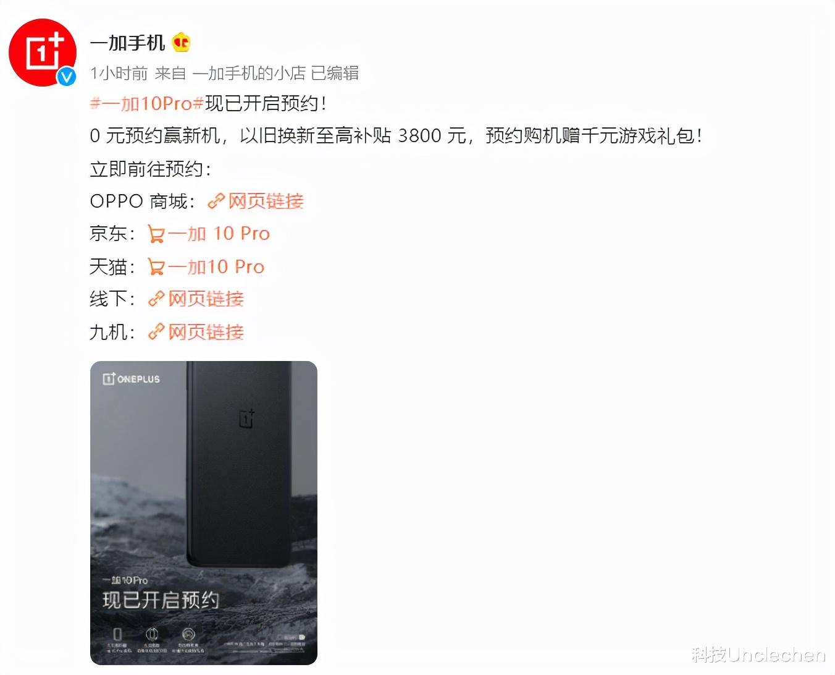
Task: Click the membership crown badge icon
Action: [x=181, y=43]
